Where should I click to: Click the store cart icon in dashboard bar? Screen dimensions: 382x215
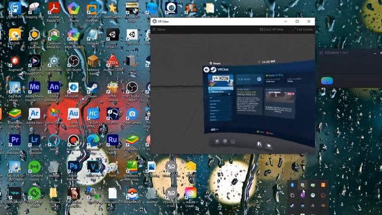(269, 146)
